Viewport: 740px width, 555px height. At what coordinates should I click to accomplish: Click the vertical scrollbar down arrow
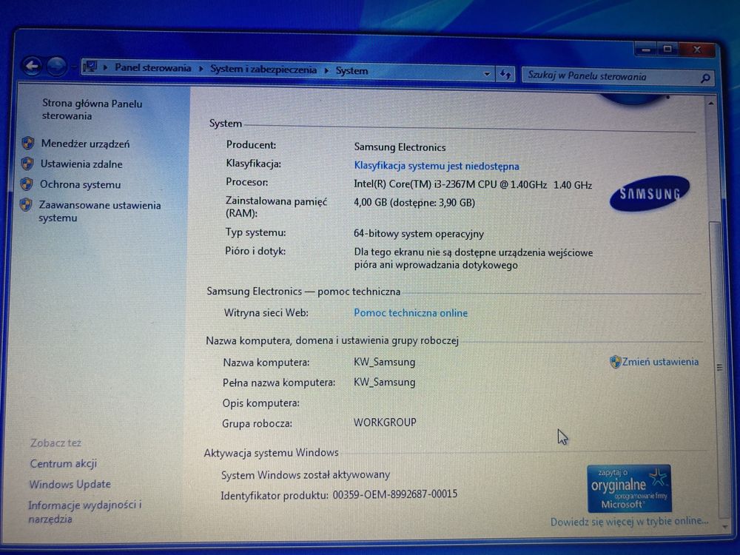pyautogui.click(x=725, y=527)
